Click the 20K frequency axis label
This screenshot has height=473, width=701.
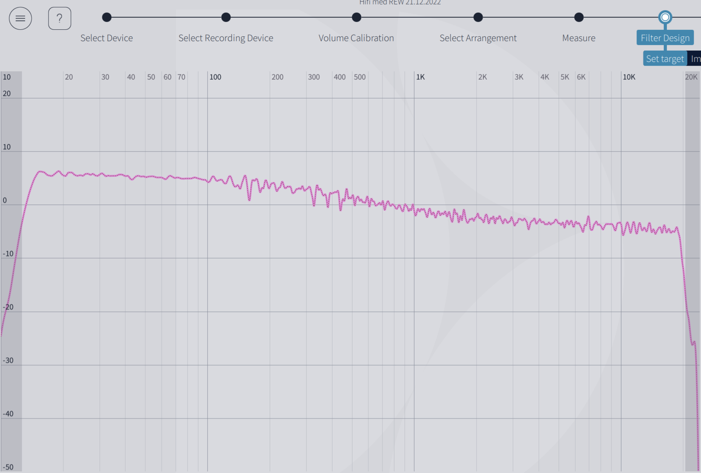[x=691, y=77]
